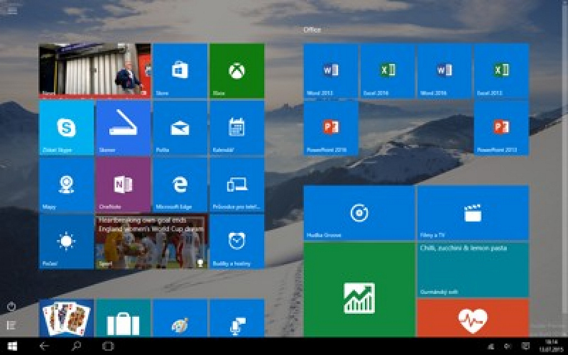This screenshot has height=355, width=568.
Task: Open the Filmy a TV tile
Action: (x=473, y=213)
